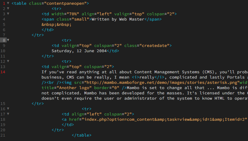The height and width of the screenshot is (141, 248).
Task: Click the "Written by Web Master" text
Action: pos(118,19)
